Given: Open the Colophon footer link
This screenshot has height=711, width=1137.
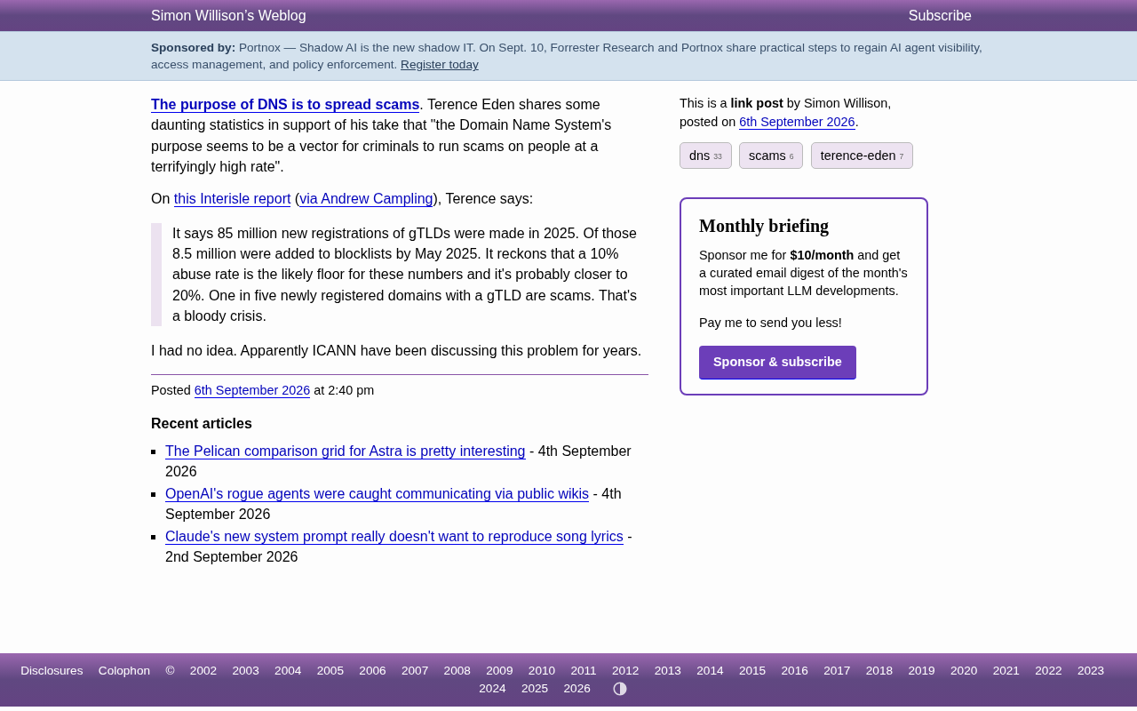Looking at the screenshot, I should click(x=124, y=671).
